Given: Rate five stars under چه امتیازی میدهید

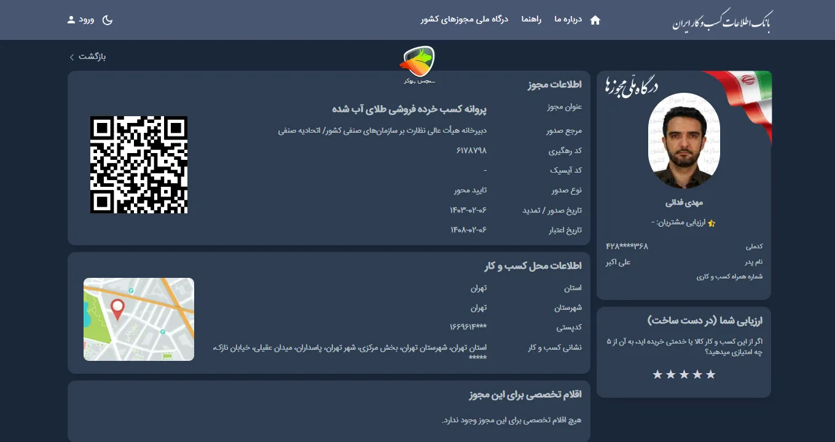Looking at the screenshot, I should click(657, 373).
